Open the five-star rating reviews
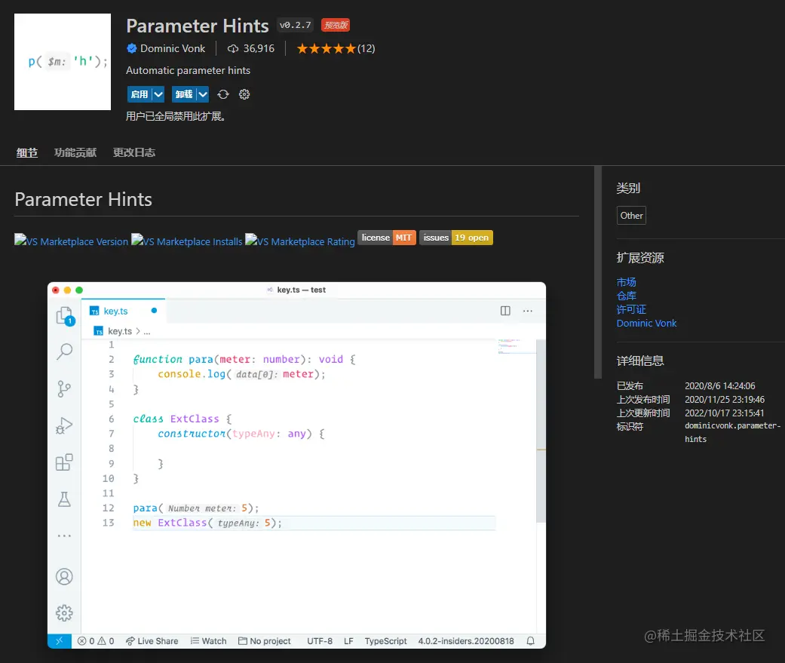This screenshot has width=785, height=663. coord(326,48)
